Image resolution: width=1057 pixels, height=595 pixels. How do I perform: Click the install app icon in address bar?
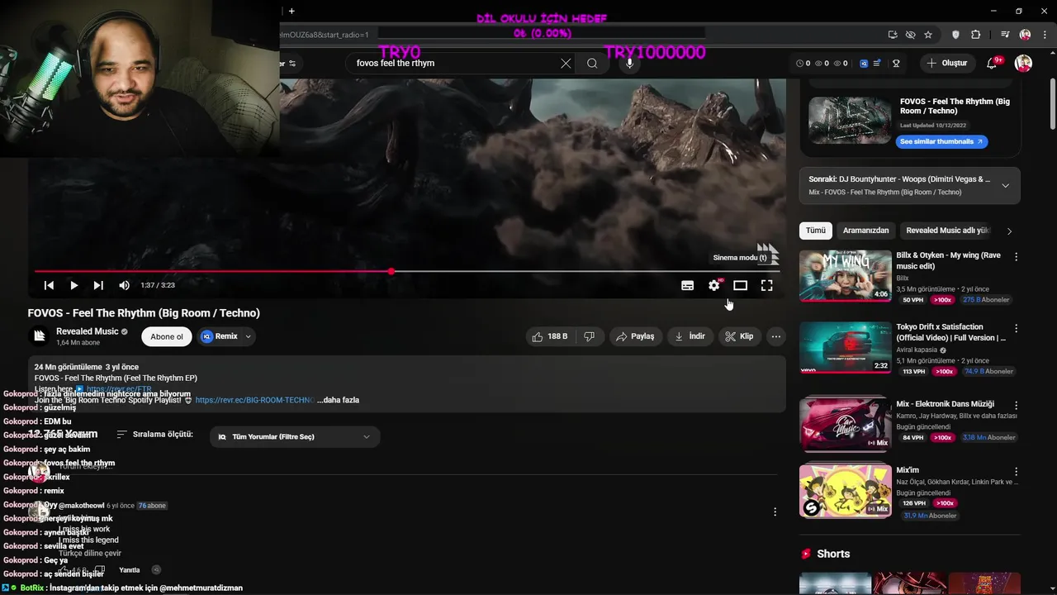click(893, 35)
